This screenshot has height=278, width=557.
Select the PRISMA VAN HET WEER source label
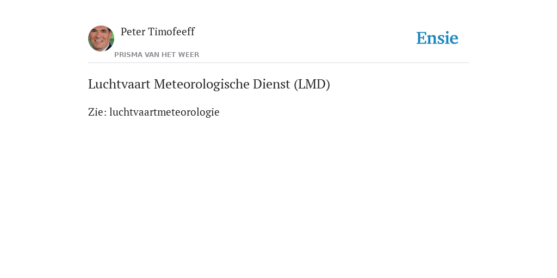coord(157,55)
